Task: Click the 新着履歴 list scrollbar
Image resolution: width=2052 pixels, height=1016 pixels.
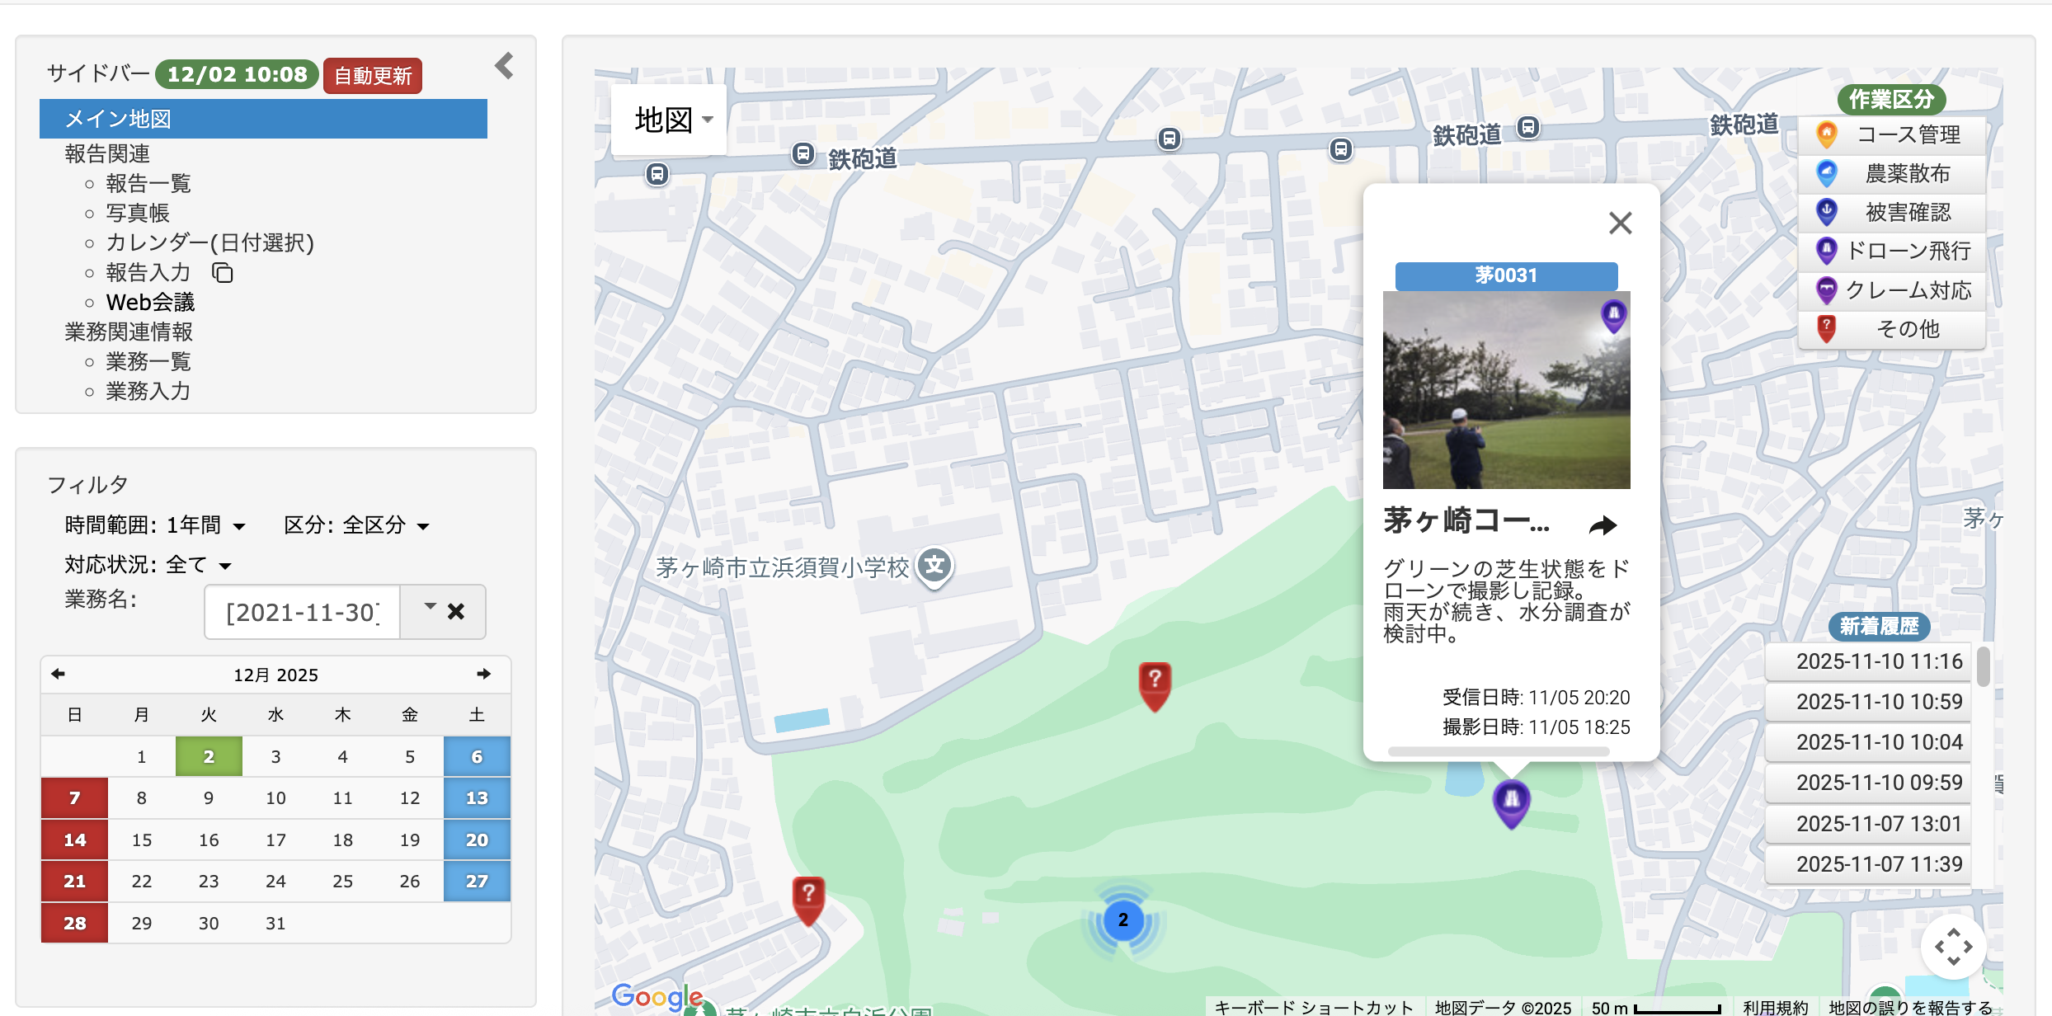Action: coord(1983,666)
